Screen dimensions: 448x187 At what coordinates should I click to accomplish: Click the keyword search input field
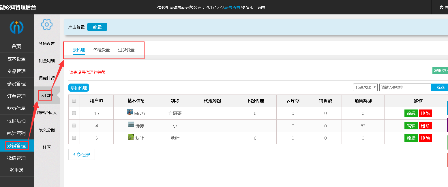(x=405, y=87)
